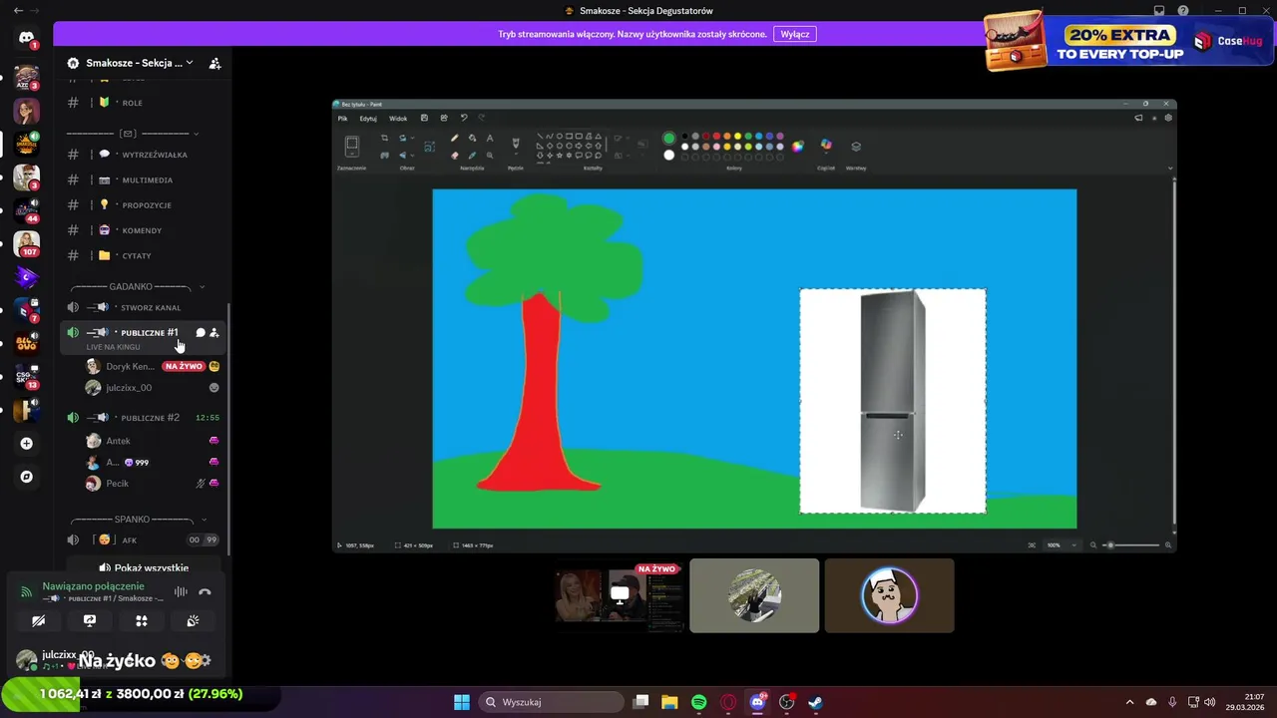Image resolution: width=1277 pixels, height=718 pixels.
Task: Select the Pencil tool in Paint stream
Action: [455, 139]
